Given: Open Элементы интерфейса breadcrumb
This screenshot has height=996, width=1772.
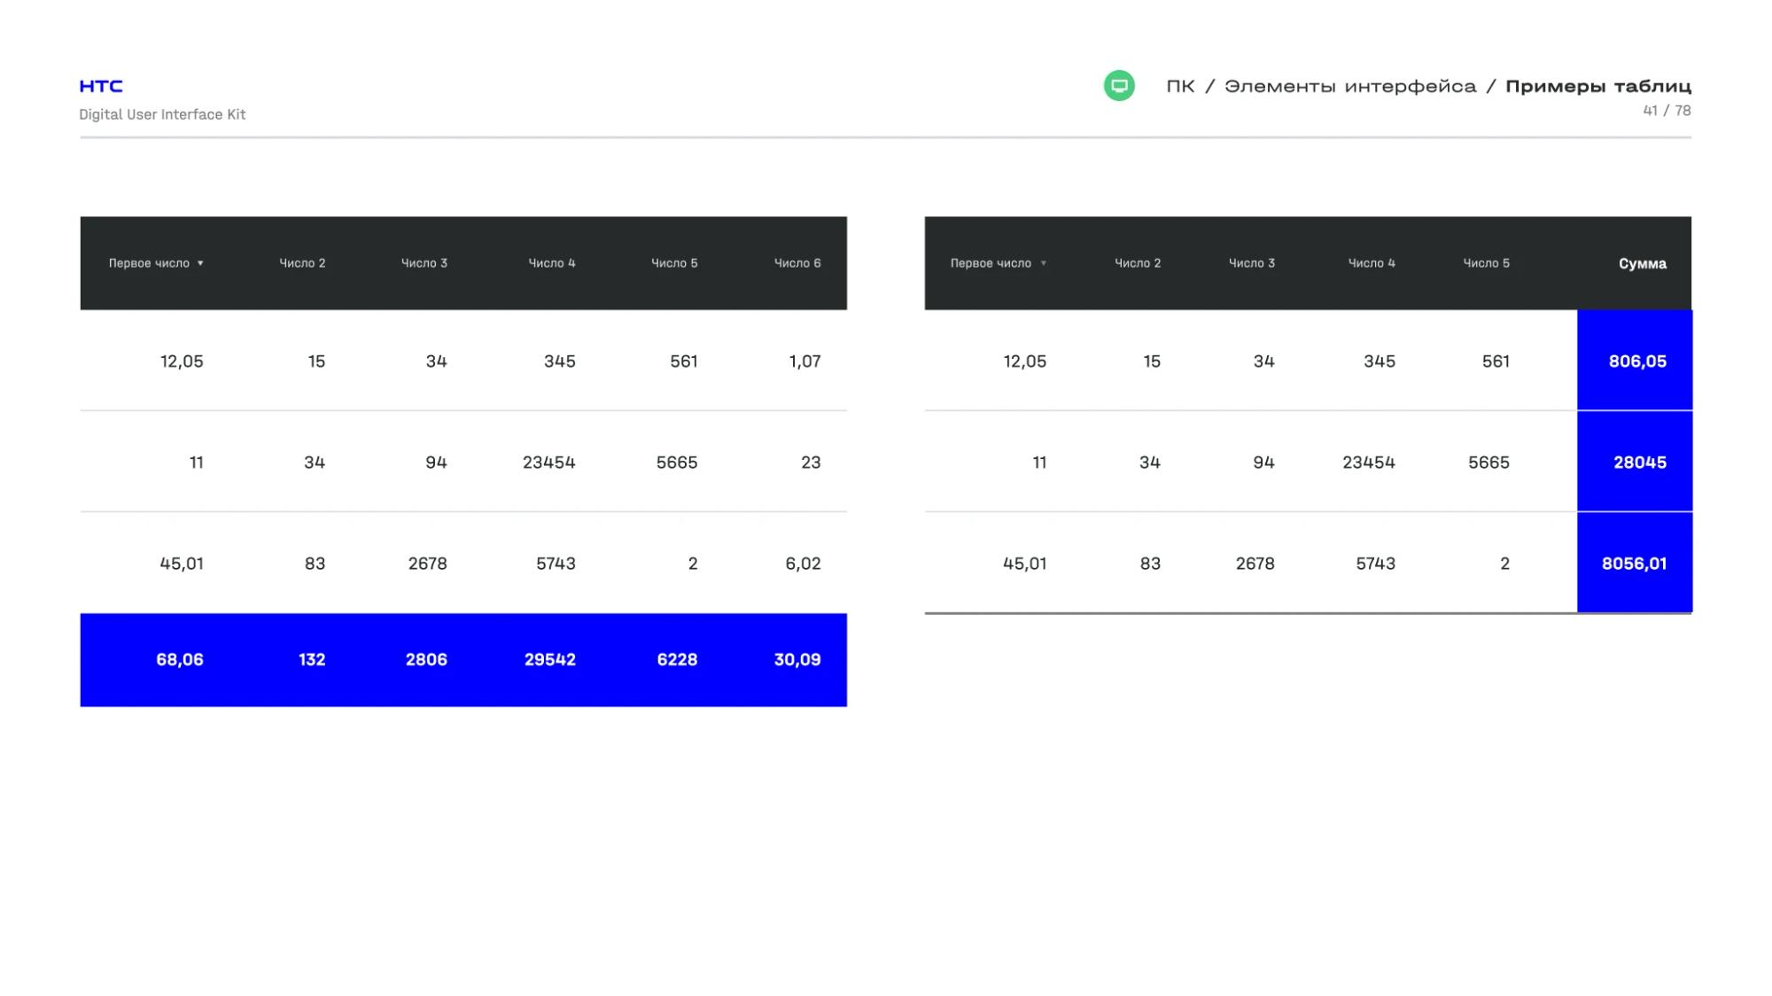Looking at the screenshot, I should [x=1350, y=86].
